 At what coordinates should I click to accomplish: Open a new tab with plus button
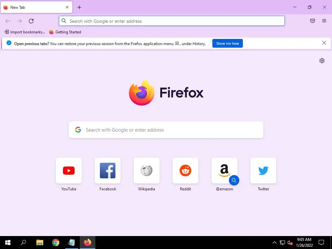[x=79, y=7]
